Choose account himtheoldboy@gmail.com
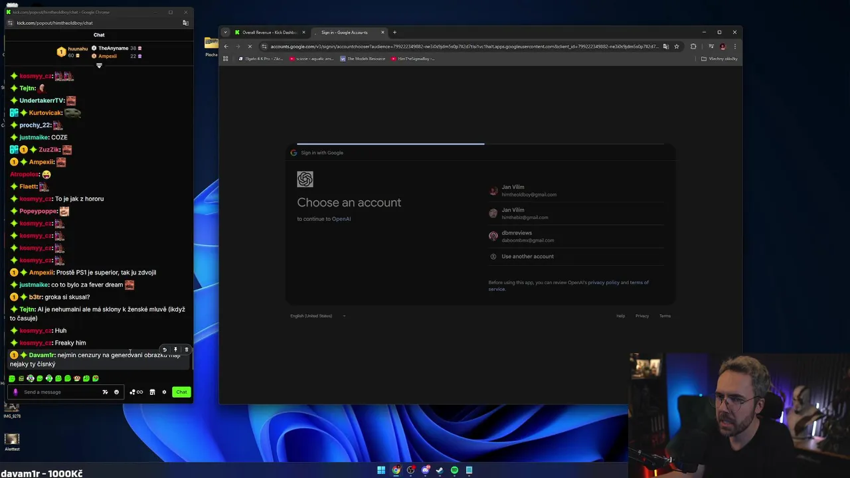The image size is (850, 478). point(576,191)
